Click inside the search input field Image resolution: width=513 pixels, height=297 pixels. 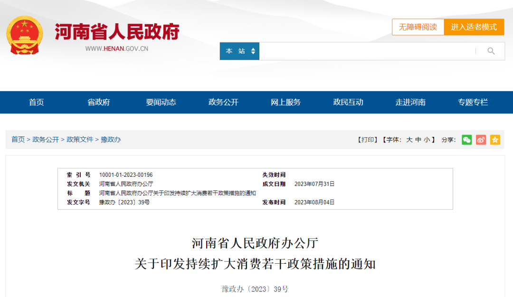366,51
